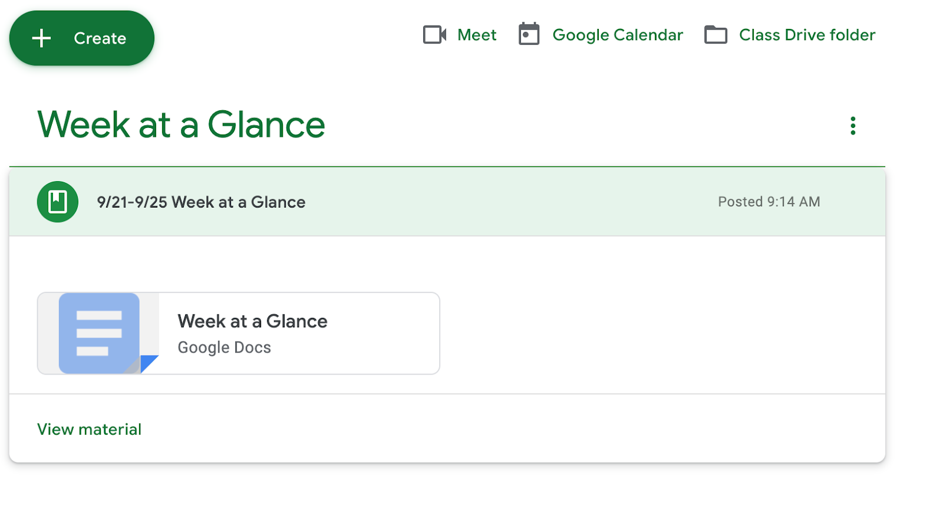Click the View material link
The height and width of the screenshot is (519, 943).
click(x=89, y=429)
